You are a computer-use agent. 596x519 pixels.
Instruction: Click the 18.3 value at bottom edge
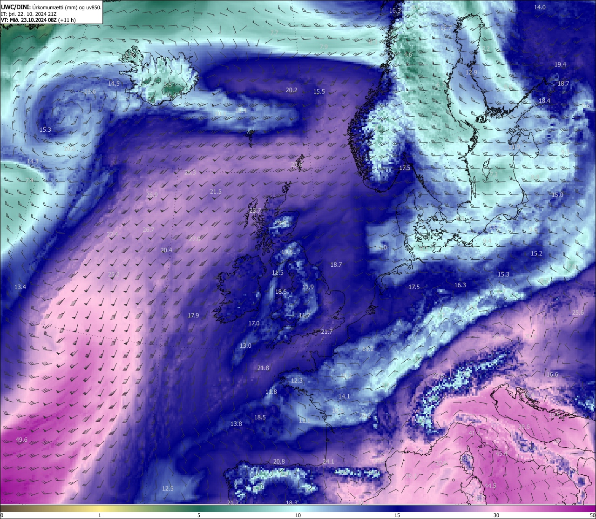click(x=291, y=502)
